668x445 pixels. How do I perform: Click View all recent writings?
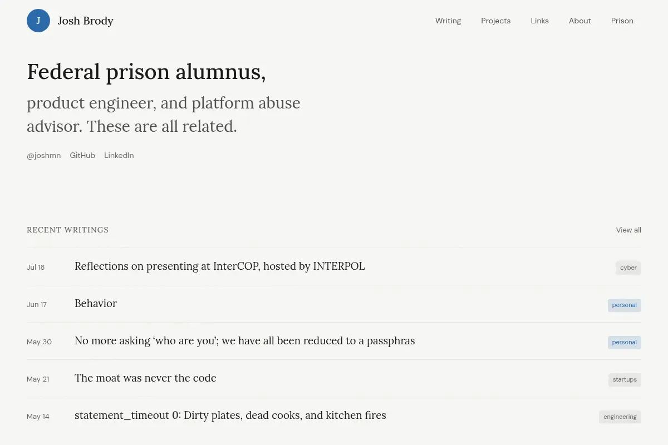coord(628,230)
